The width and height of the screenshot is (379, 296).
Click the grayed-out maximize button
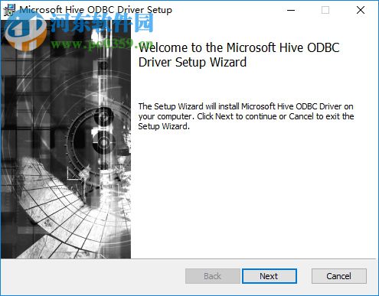[x=325, y=10]
